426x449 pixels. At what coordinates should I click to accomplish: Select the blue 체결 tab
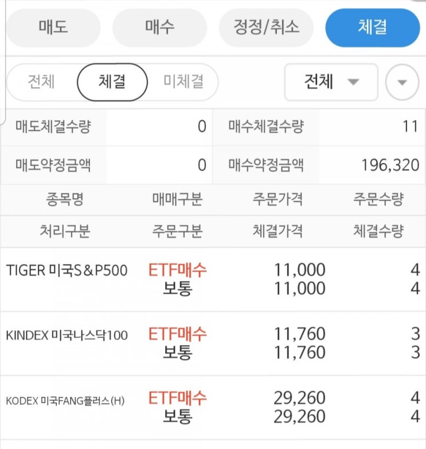373,28
